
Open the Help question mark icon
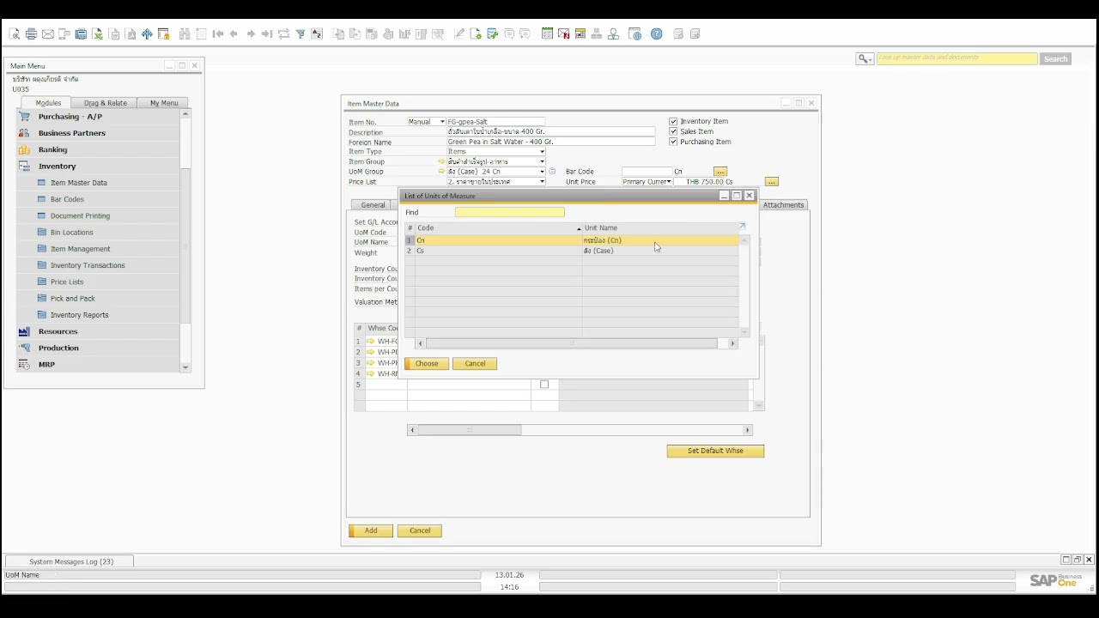tap(657, 34)
